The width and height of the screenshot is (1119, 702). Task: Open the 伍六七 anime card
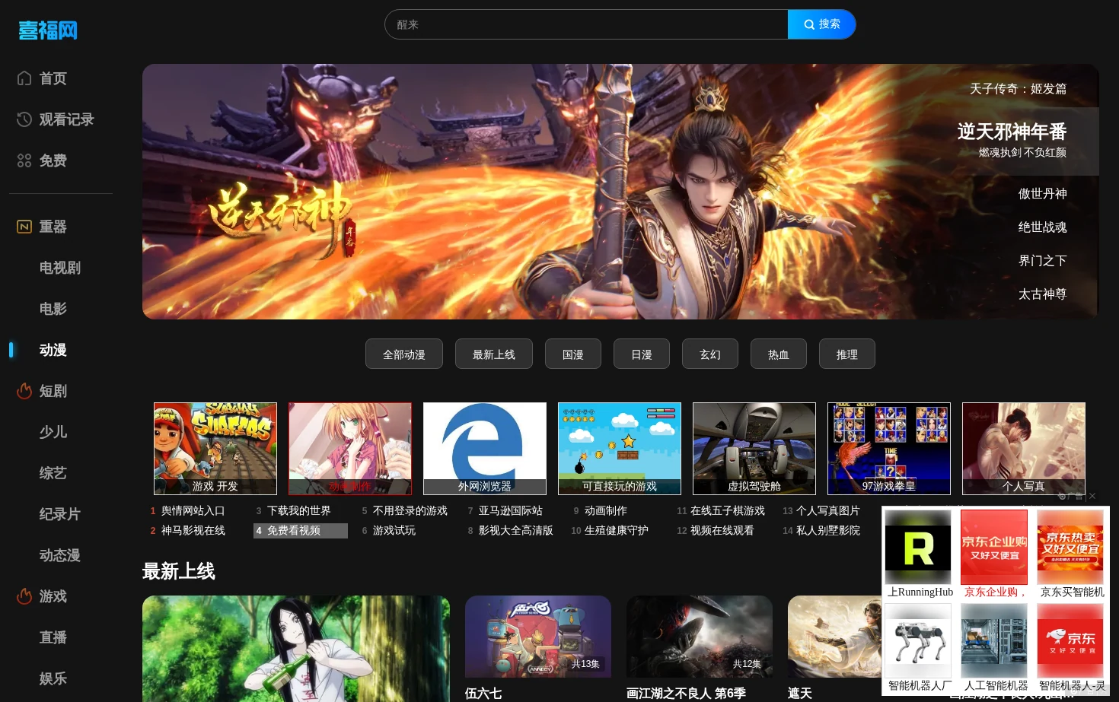[x=538, y=648]
